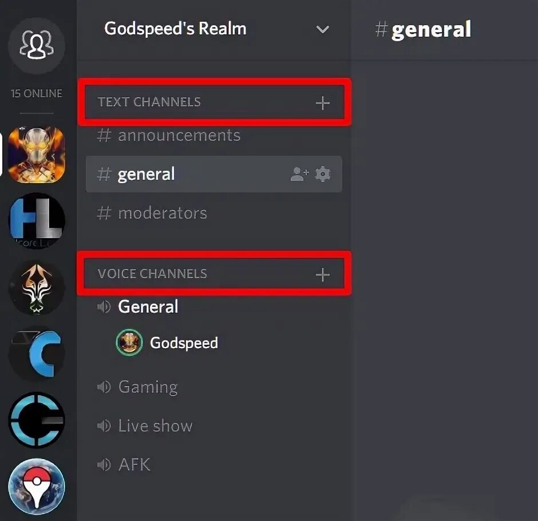Image resolution: width=538 pixels, height=521 pixels.
Task: Open the Pokeball map pin server
Action: 37,486
